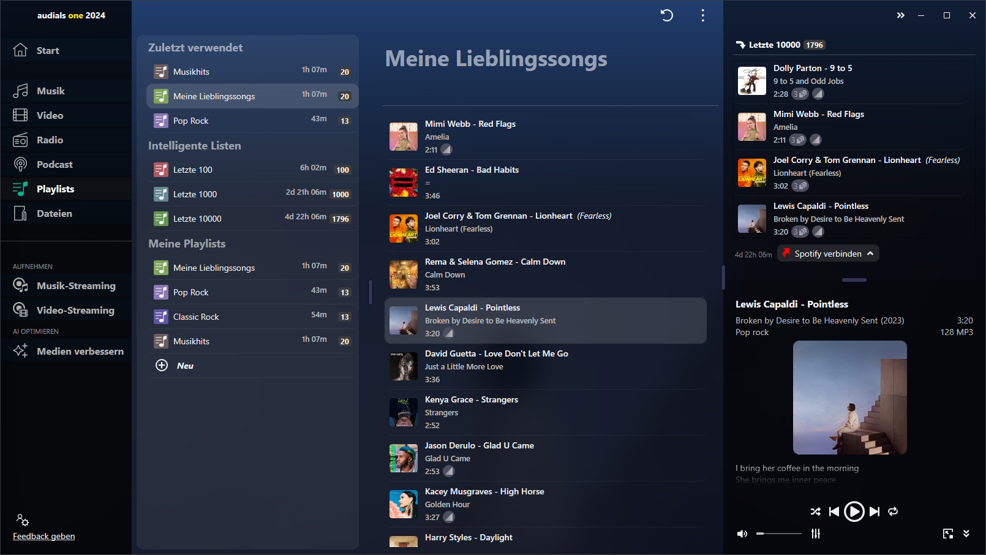Open Pop Rock under Meine Playlists
The height and width of the screenshot is (555, 986).
(252, 292)
